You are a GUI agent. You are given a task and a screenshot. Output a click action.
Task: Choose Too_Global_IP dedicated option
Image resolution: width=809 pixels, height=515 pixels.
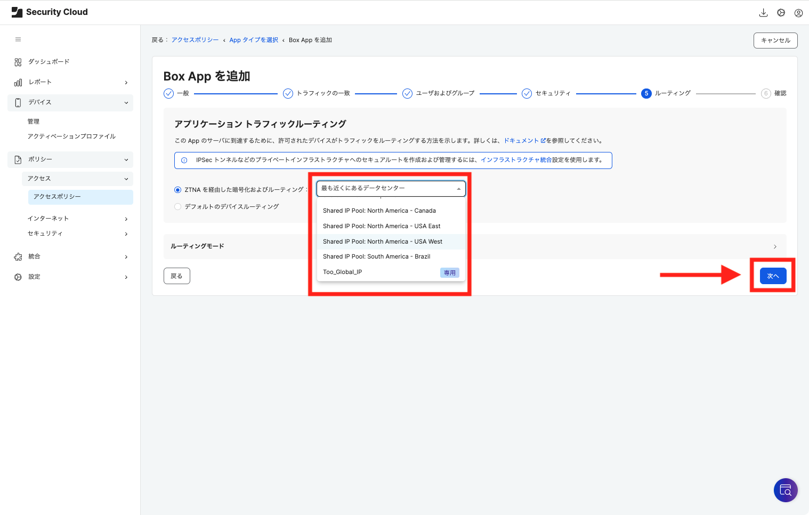[x=391, y=272]
